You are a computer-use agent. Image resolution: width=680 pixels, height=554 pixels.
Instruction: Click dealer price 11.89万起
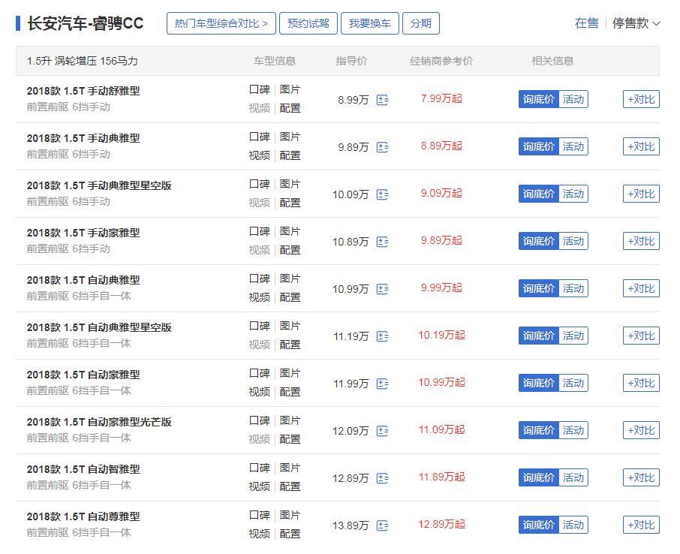click(x=441, y=477)
